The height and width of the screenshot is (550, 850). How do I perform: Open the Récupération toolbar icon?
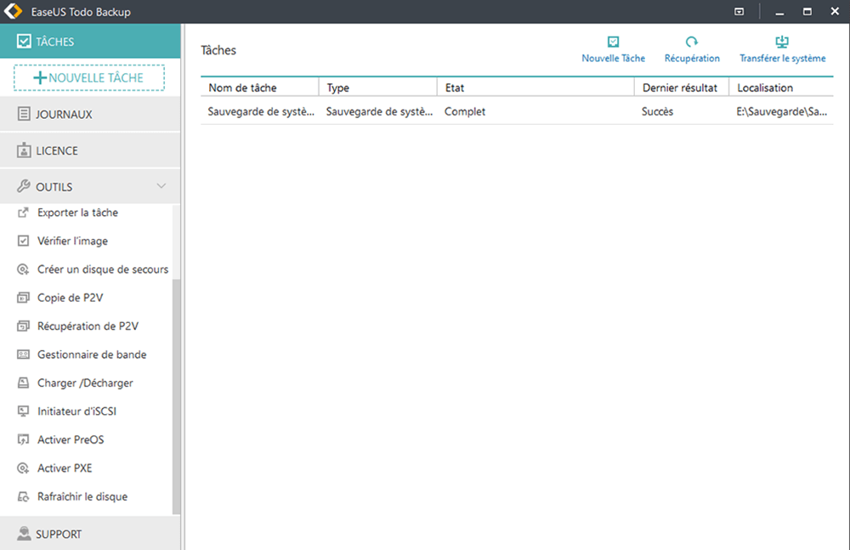click(692, 43)
